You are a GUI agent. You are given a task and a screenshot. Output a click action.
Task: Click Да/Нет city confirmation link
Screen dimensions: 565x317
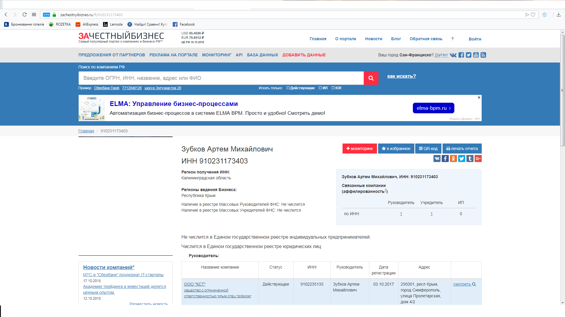tap(441, 55)
